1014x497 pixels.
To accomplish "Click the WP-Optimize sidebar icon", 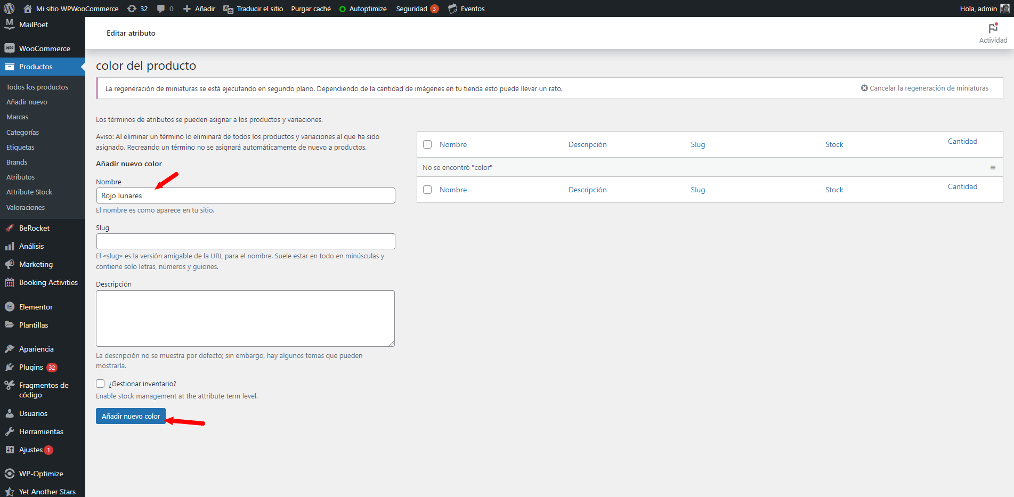I will point(9,474).
